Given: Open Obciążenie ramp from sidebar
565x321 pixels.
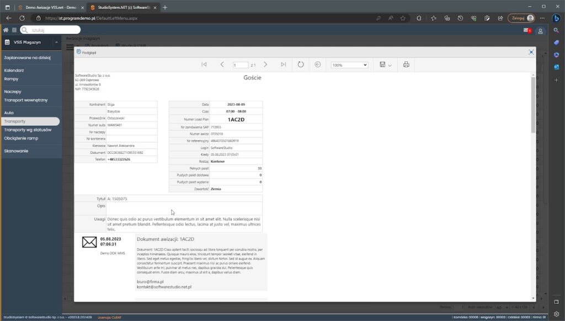Looking at the screenshot, I should (x=21, y=138).
